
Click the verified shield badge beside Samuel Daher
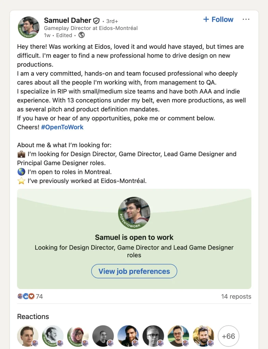pos(97,21)
